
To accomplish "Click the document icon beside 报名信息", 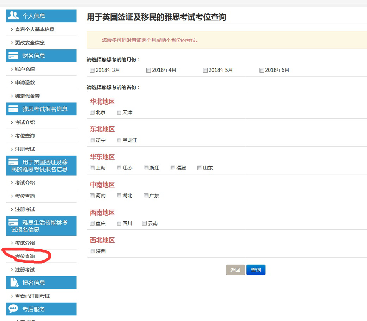I will 14,283.
